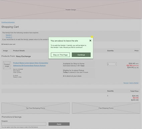Viewport: 142px width, 129px height.
Task: Click the Add to Wishlist link
Action: [134, 83]
